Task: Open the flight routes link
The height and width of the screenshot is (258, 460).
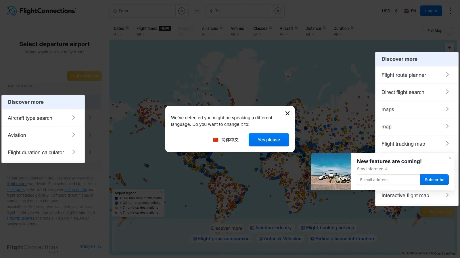Action: click(x=17, y=184)
